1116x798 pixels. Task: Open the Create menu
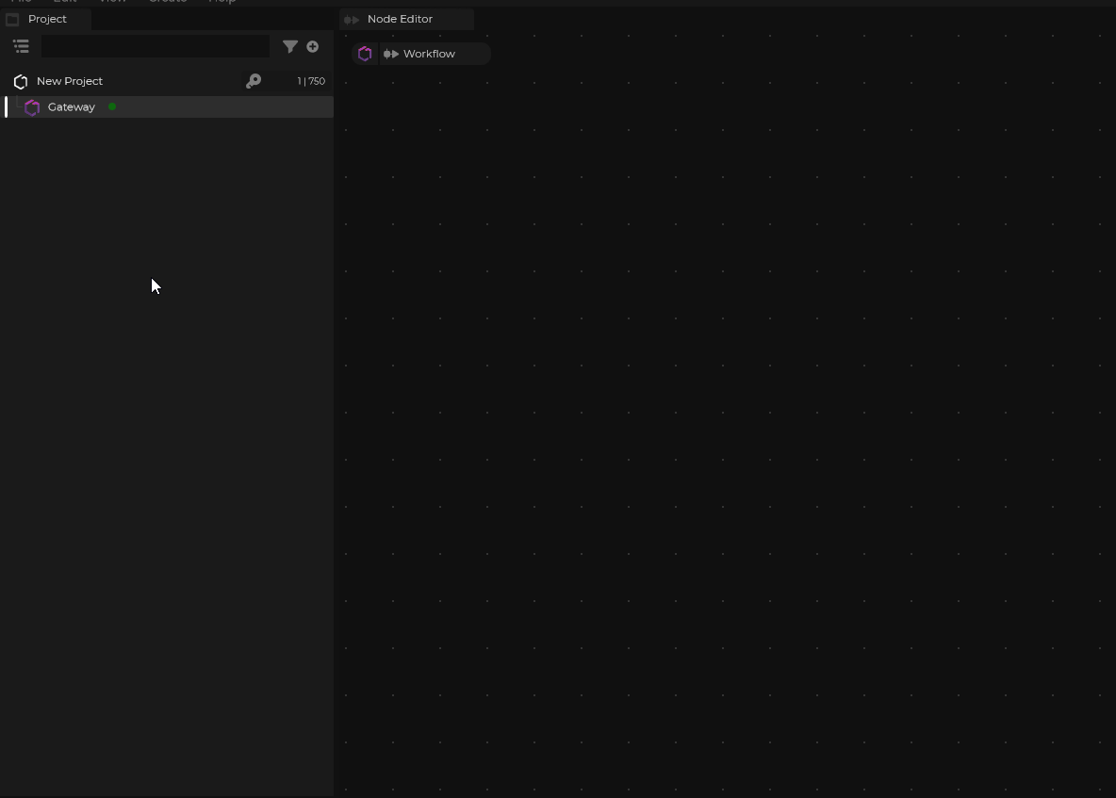(168, 2)
